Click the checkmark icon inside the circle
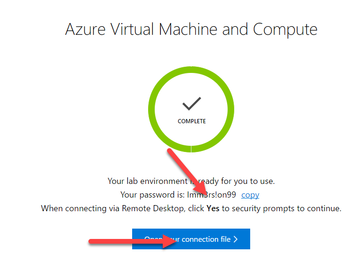This screenshot has width=356, height=270. [x=191, y=103]
